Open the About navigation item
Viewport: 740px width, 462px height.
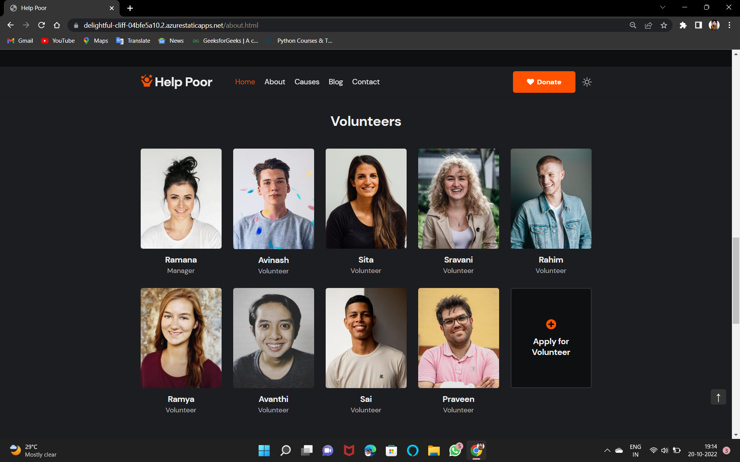click(274, 82)
